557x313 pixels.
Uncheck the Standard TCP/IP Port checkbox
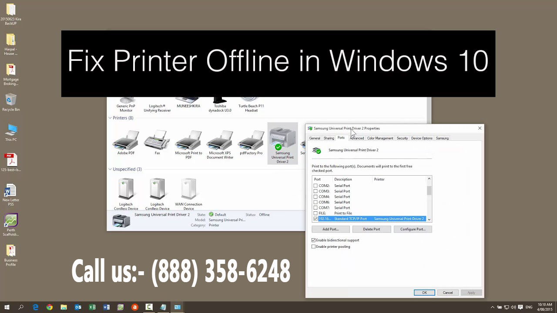[x=315, y=219]
